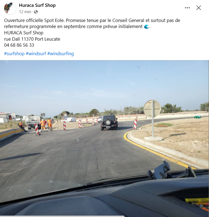Open the #windsurfing hashtag
Image resolution: width=209 pixels, height=217 pixels.
(x=61, y=54)
